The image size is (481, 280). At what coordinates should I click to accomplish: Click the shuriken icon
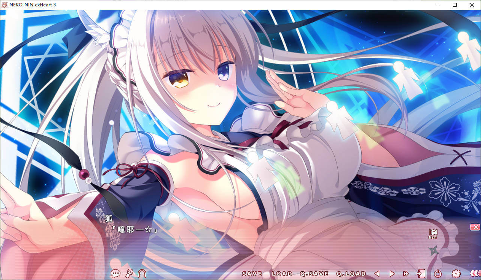tap(433, 250)
